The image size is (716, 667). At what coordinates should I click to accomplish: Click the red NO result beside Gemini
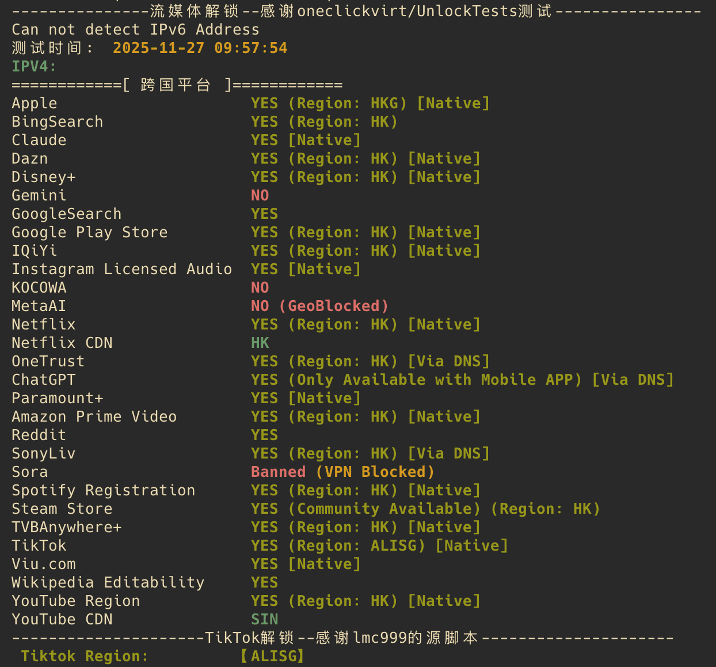pos(260,195)
